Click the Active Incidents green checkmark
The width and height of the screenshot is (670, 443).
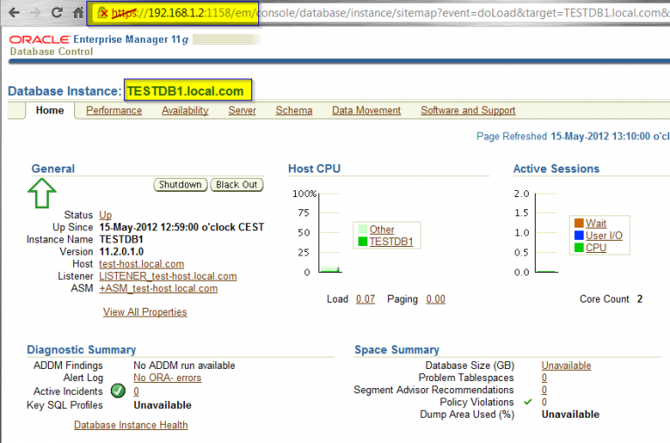point(118,391)
